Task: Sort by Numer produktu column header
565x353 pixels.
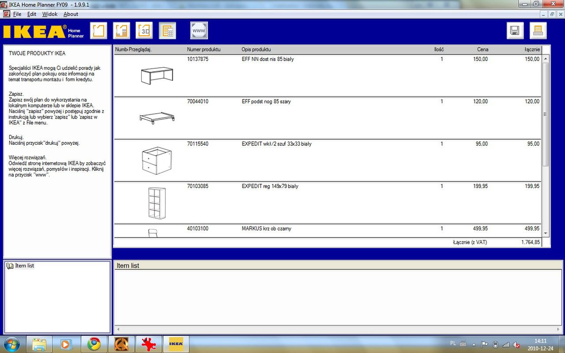Action: (x=203, y=49)
